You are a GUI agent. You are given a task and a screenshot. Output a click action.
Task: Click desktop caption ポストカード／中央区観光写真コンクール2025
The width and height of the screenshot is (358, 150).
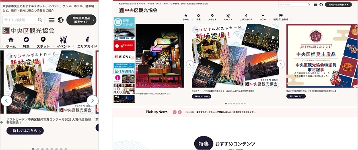point(223,91)
